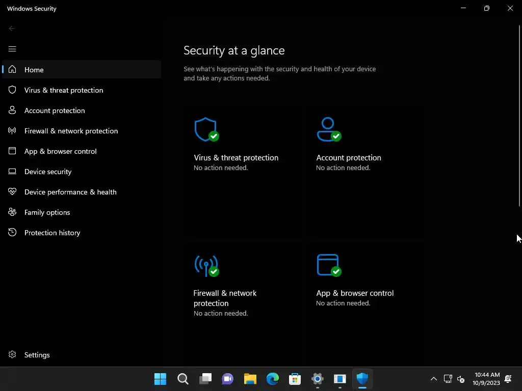Click the Windows Security shield in taskbar
The width and height of the screenshot is (522, 391).
tap(362, 379)
